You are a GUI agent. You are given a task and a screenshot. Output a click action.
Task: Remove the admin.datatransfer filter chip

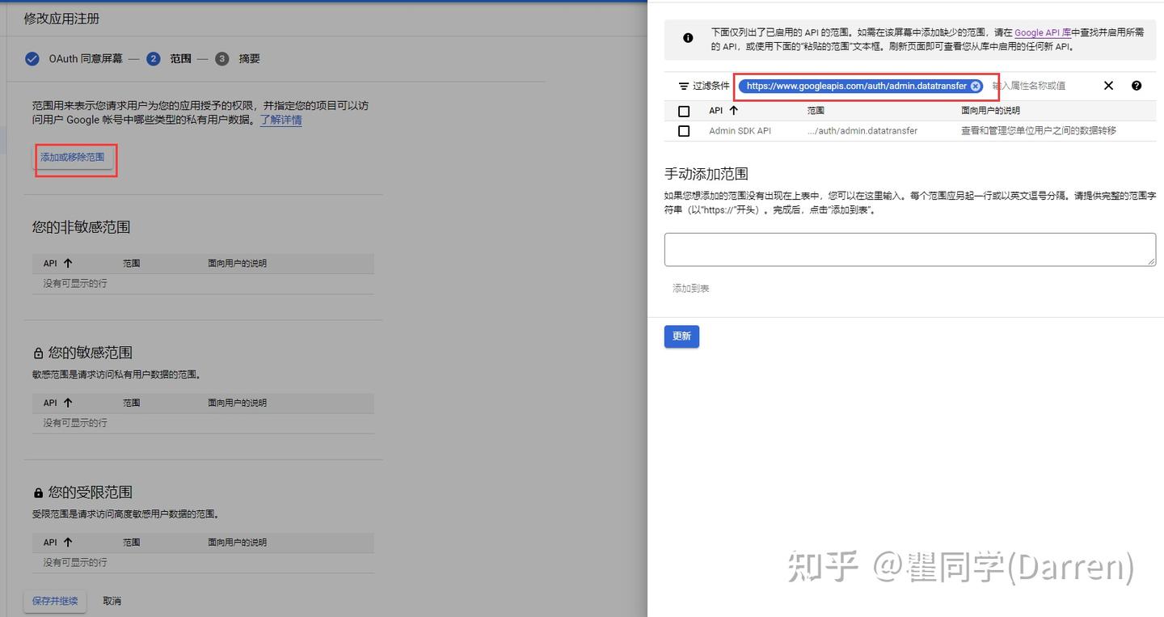[975, 86]
